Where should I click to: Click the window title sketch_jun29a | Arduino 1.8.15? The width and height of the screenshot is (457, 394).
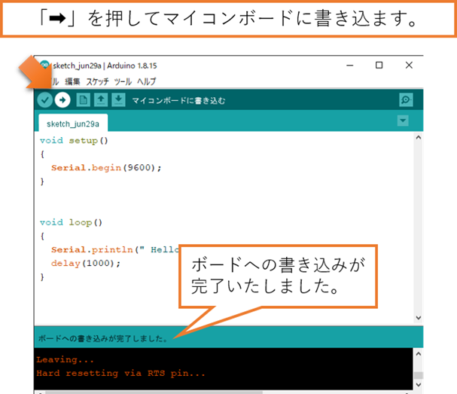click(105, 66)
